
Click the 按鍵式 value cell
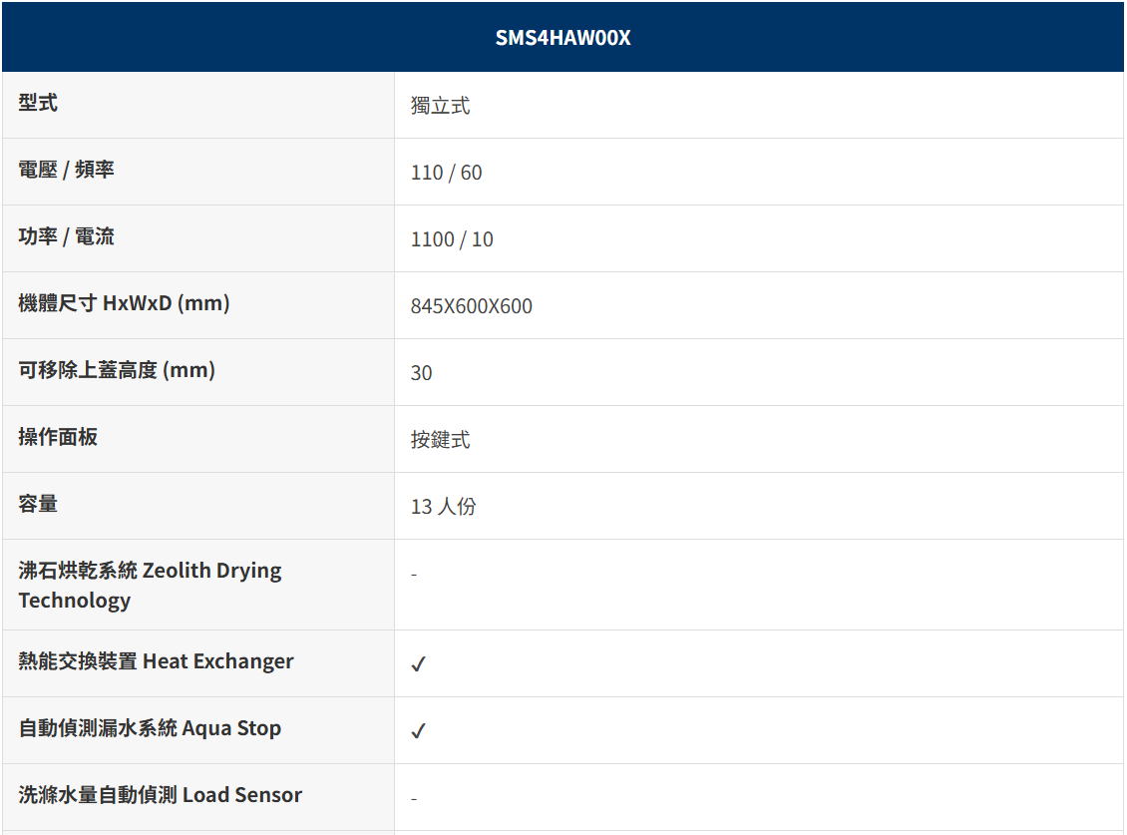pyautogui.click(x=440, y=440)
